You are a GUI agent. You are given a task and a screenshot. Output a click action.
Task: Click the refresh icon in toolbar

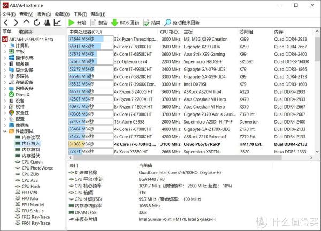click(37, 22)
